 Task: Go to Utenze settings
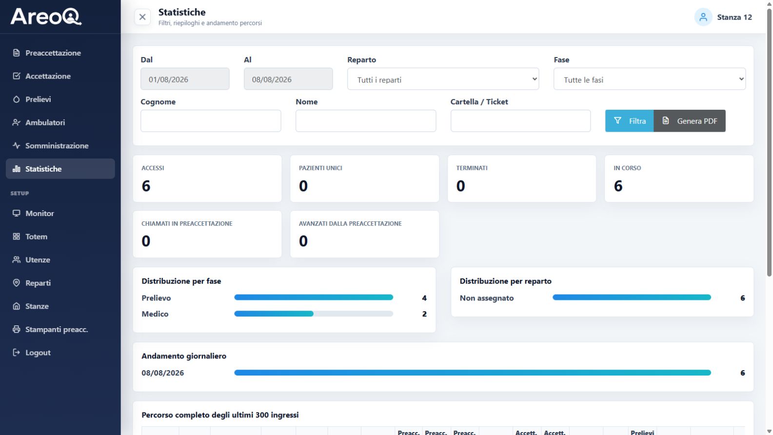point(60,259)
